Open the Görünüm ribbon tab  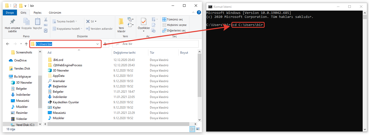[x=55, y=13]
